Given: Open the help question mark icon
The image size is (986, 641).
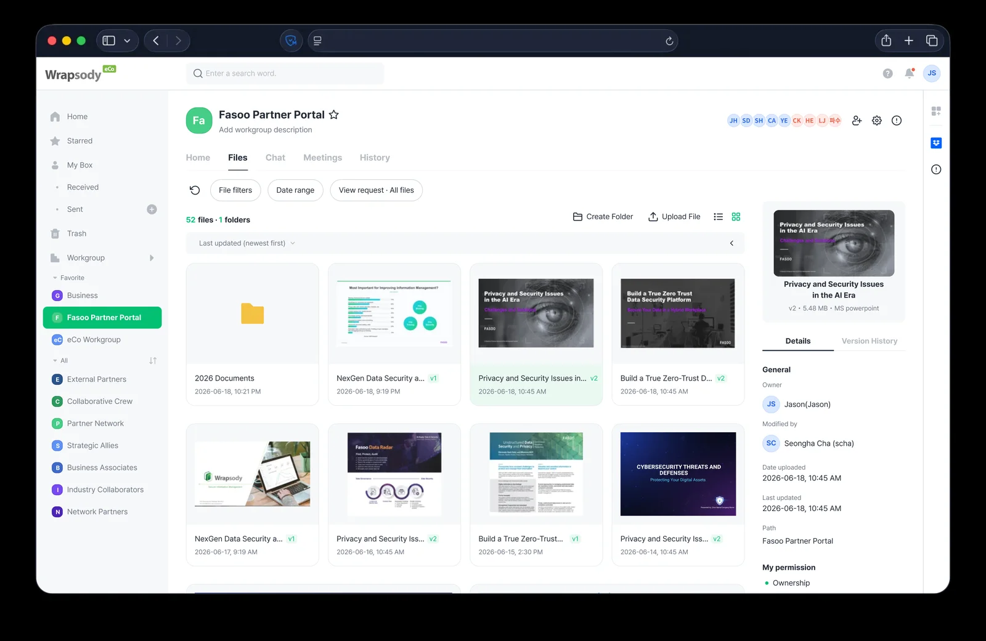Looking at the screenshot, I should click(887, 73).
